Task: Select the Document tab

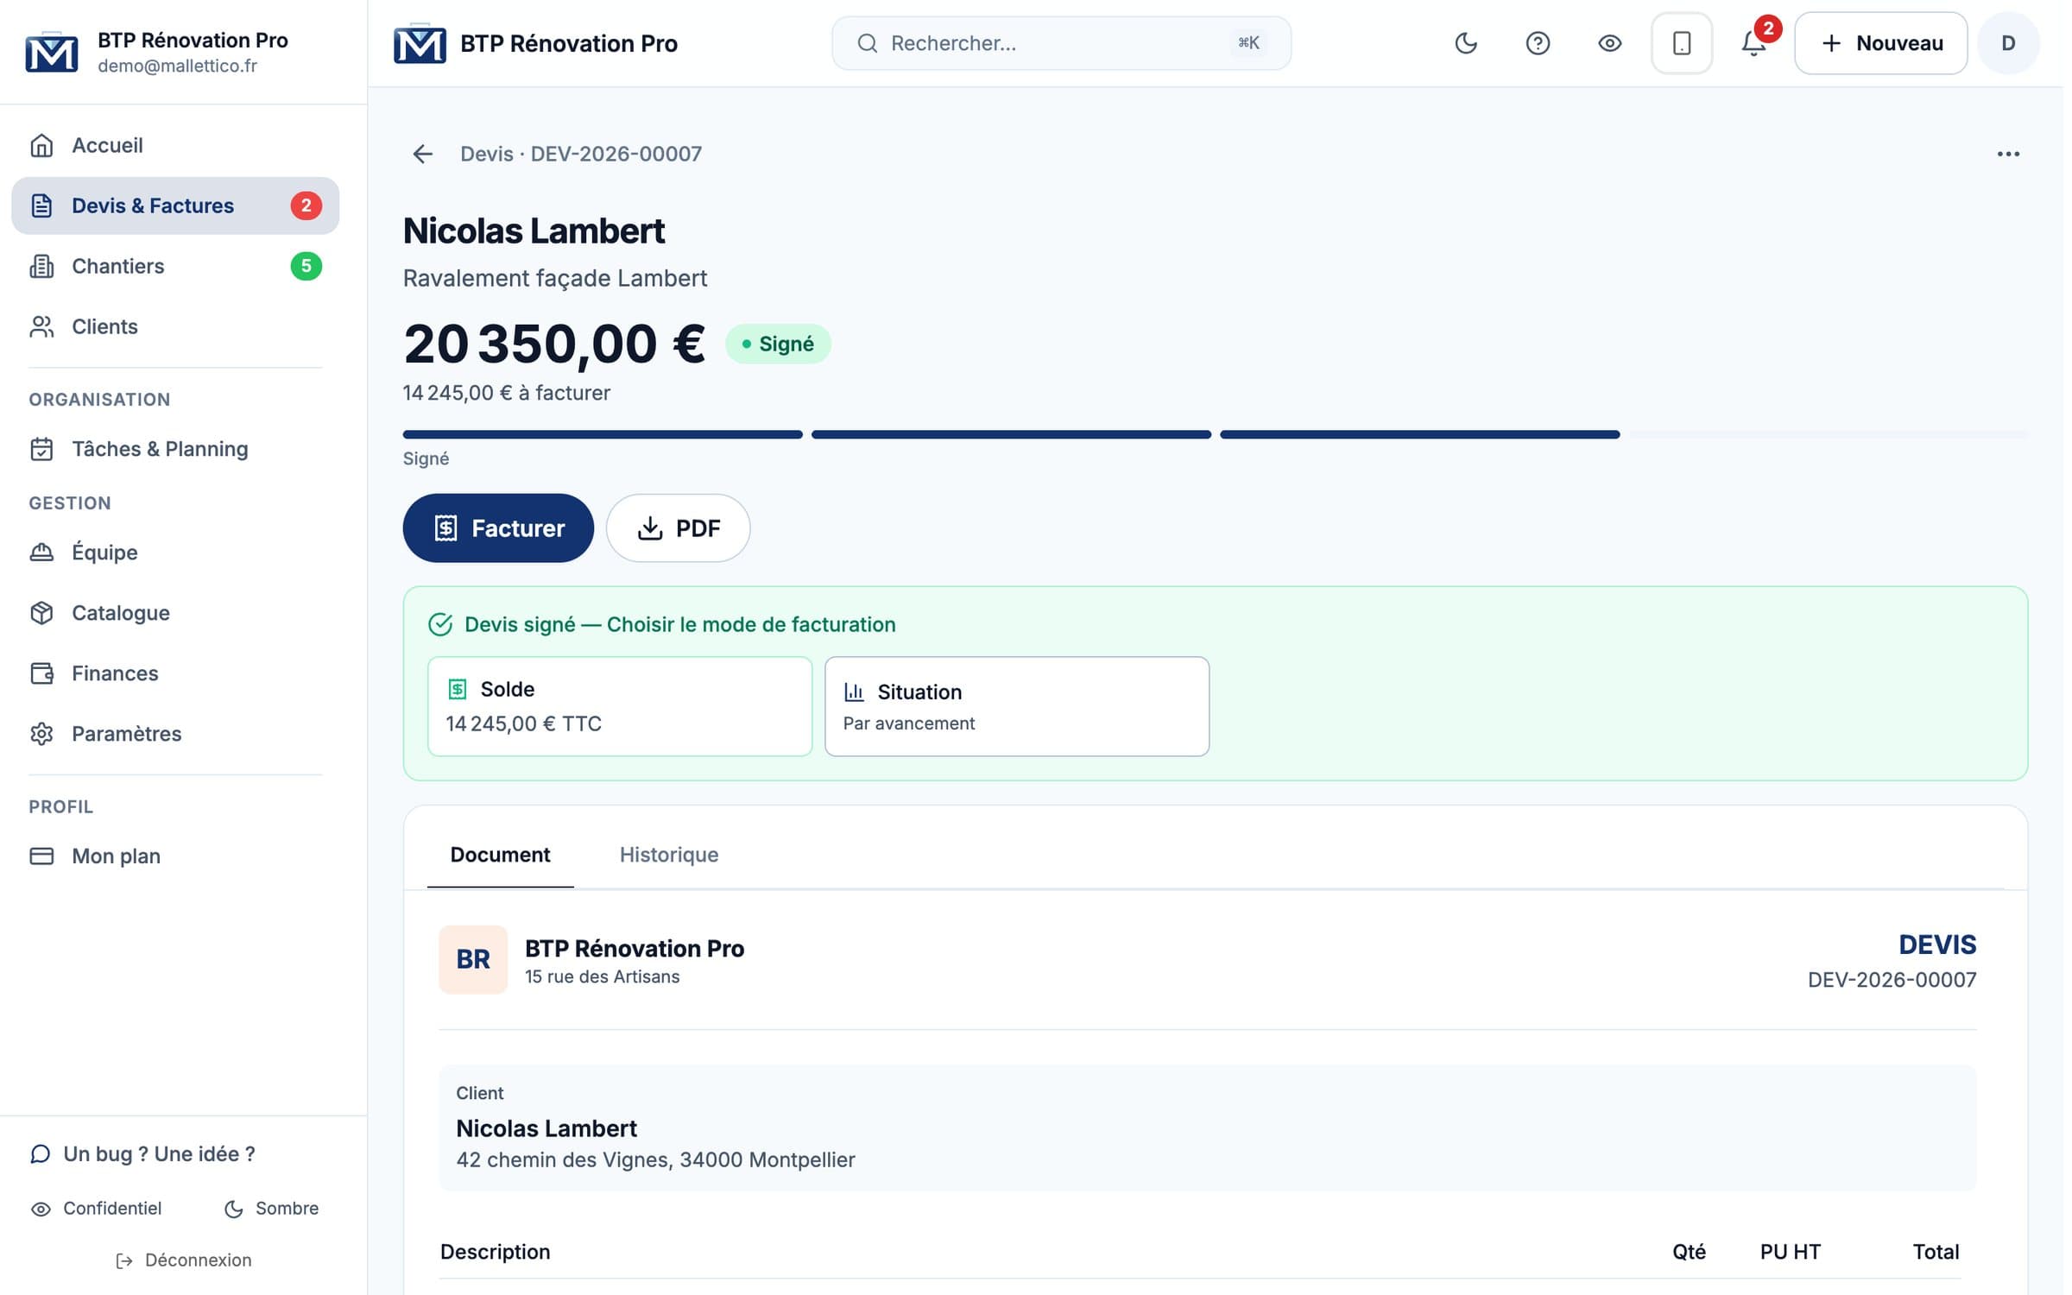Action: 500,855
